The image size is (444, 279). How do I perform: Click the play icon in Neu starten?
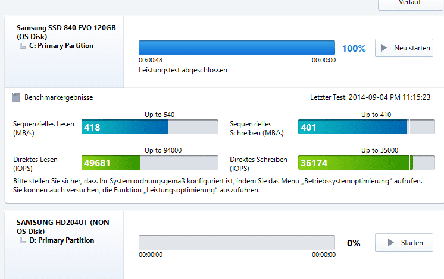[x=384, y=48]
